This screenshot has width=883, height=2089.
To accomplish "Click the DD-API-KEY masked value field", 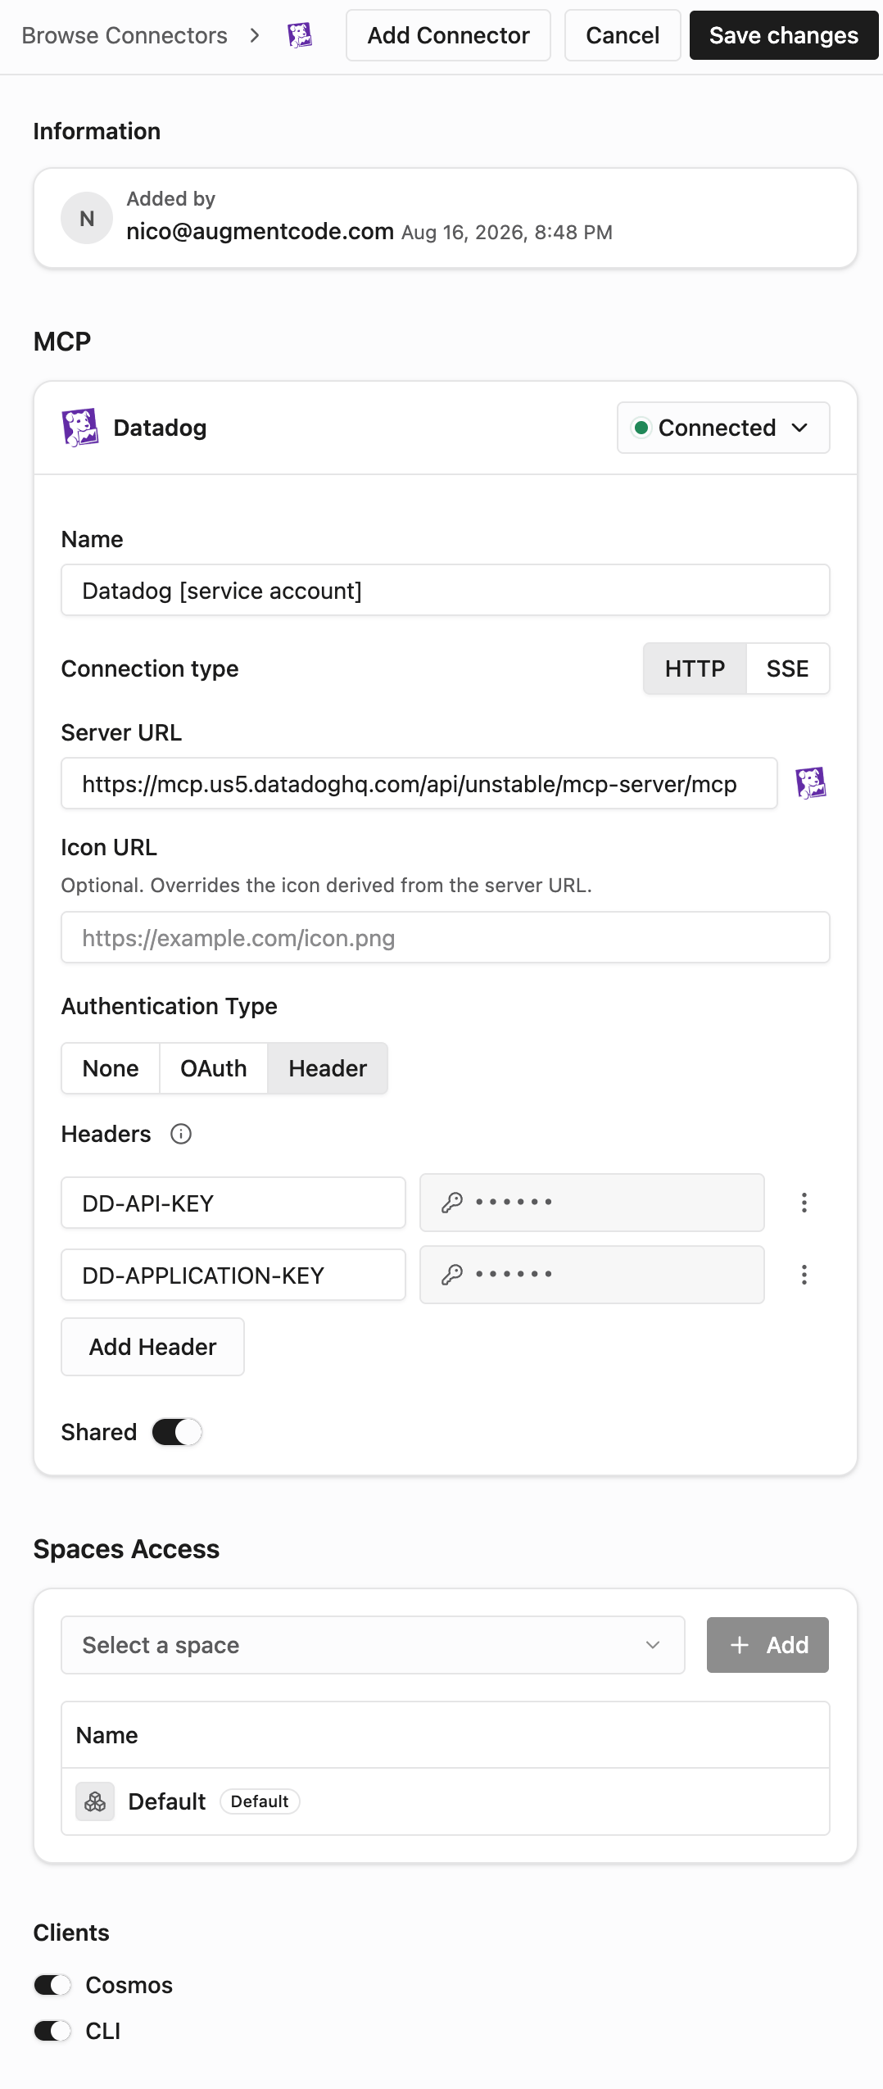I will click(x=592, y=1203).
